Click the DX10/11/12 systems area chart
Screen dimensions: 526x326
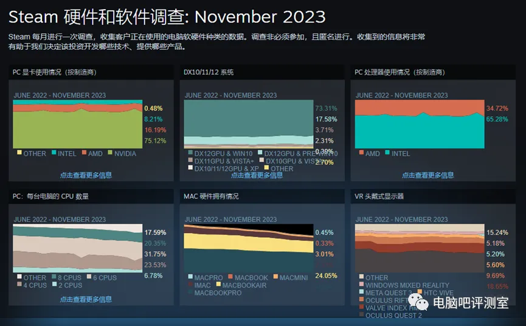[249, 124]
